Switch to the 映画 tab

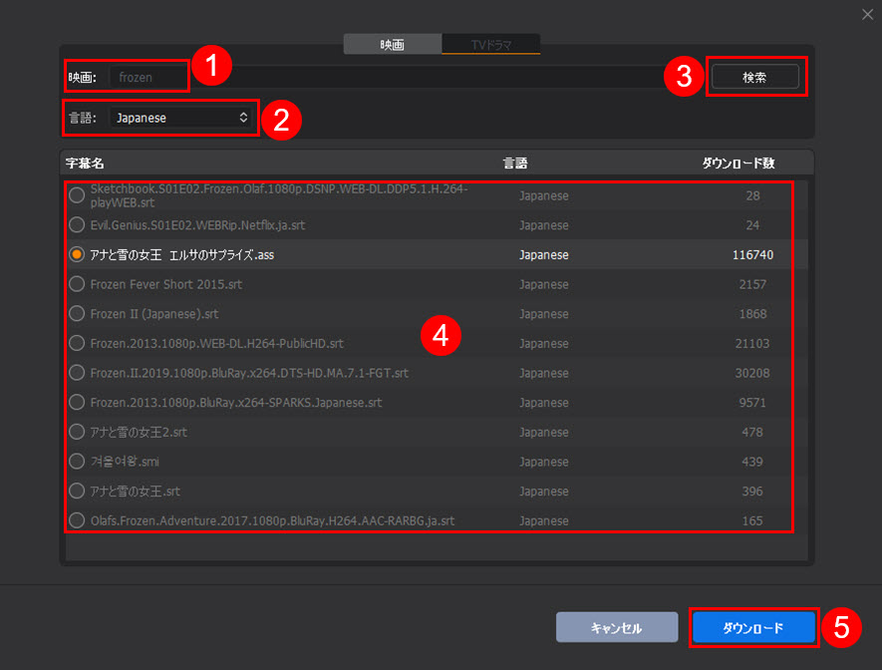(x=392, y=45)
